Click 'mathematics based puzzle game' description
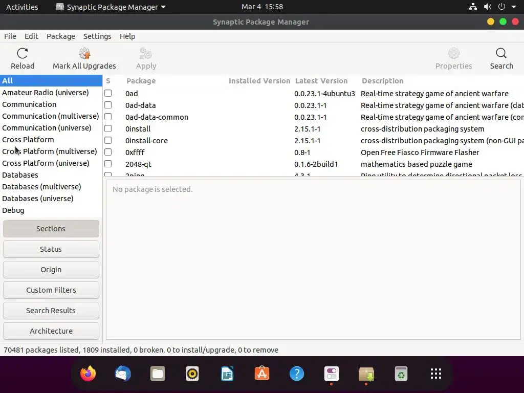This screenshot has height=393, width=524. [x=417, y=164]
